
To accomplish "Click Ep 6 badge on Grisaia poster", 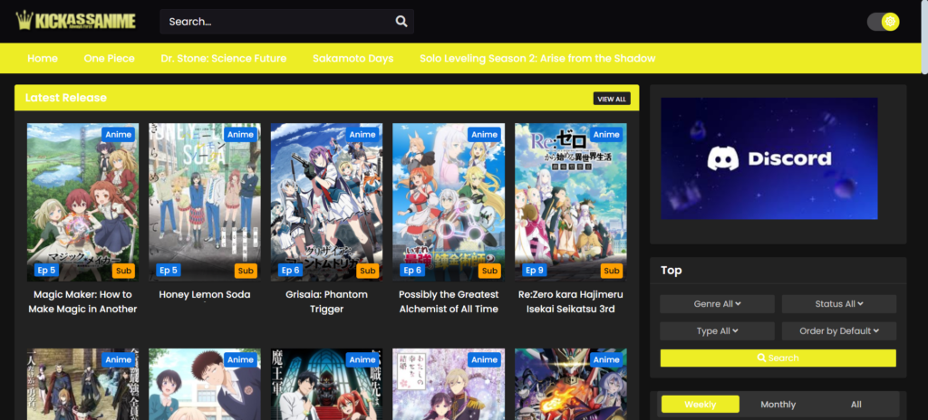I will coord(290,271).
